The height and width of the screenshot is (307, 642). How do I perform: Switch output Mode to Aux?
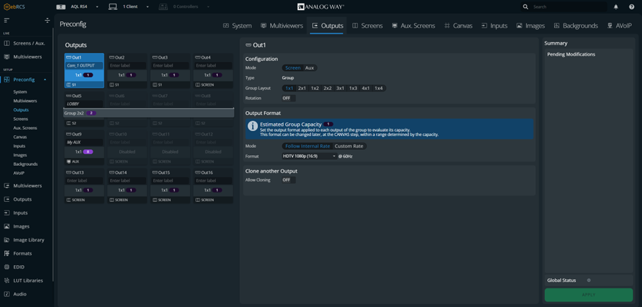(x=309, y=68)
